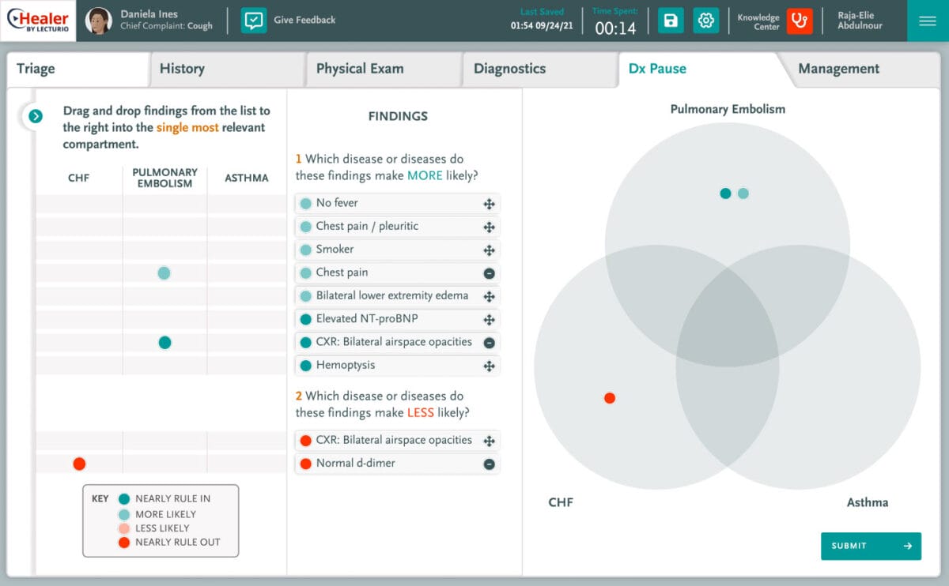949x586 pixels.
Task: Click the drag handle next to Hemoptysis
Action: tap(490, 365)
